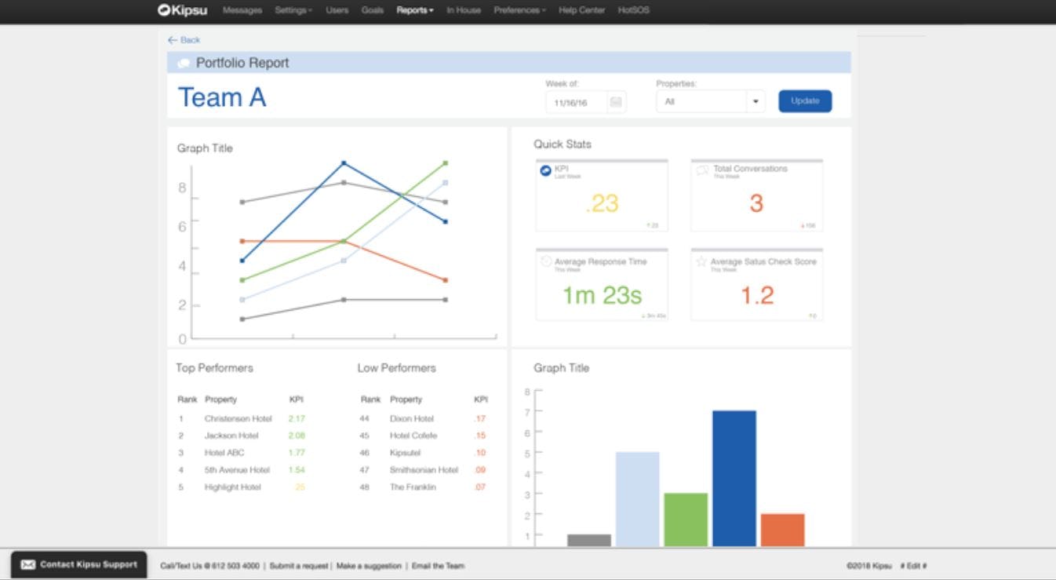Click the Week of date input field
Viewport: 1056px width, 580px height.
(x=573, y=101)
